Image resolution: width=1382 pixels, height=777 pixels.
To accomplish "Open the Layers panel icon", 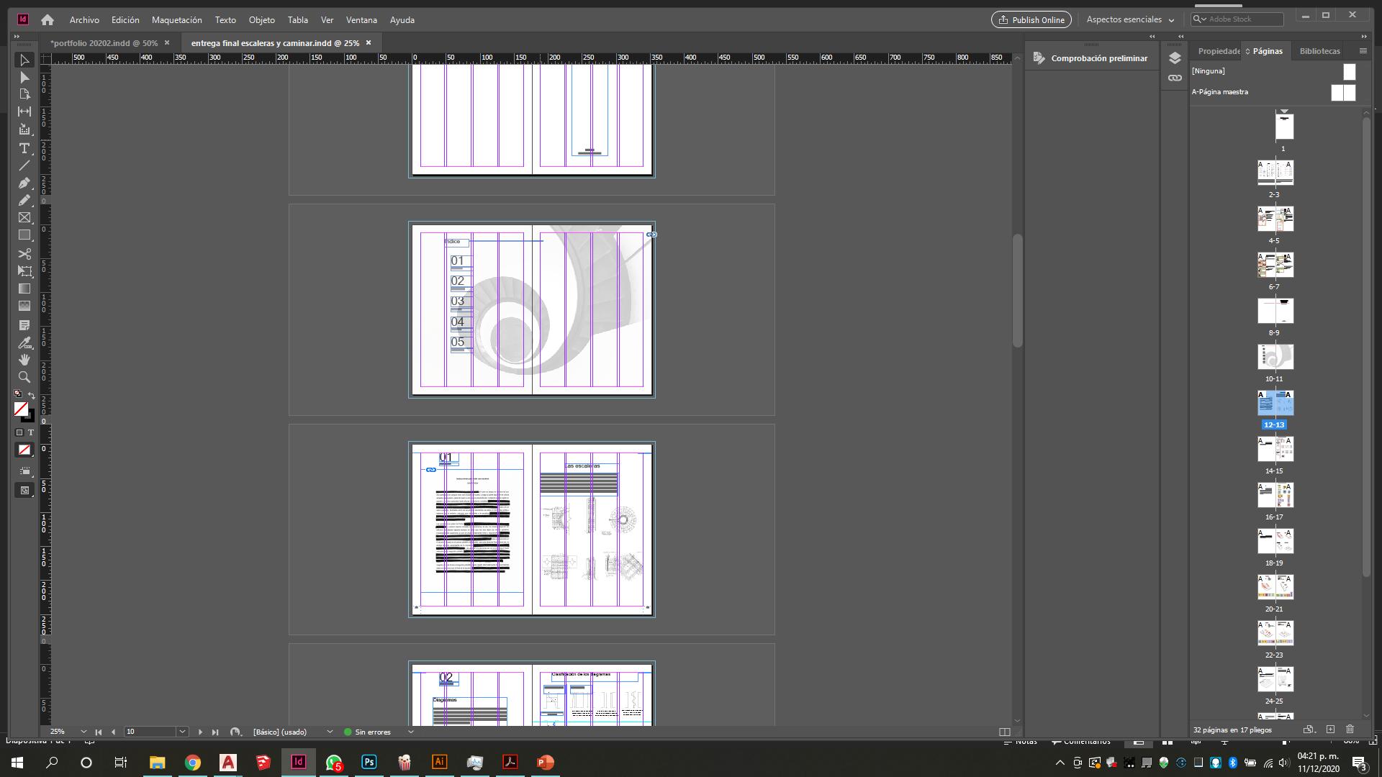I will [x=1175, y=58].
